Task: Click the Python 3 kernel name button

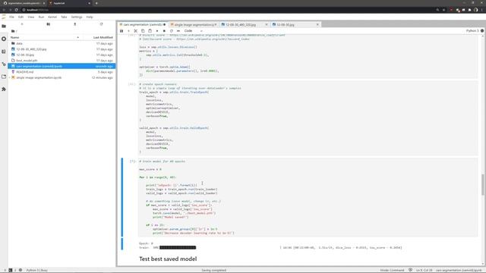Action: point(472,31)
